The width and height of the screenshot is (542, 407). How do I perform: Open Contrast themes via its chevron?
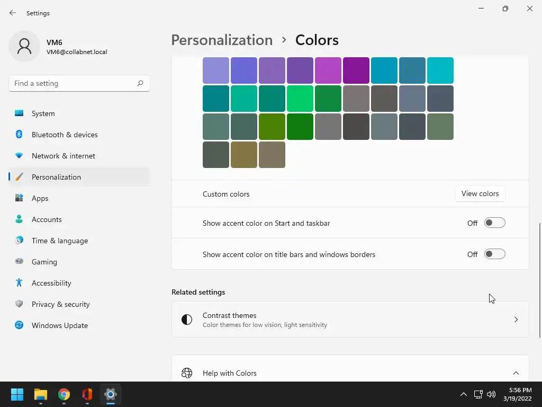pos(516,320)
